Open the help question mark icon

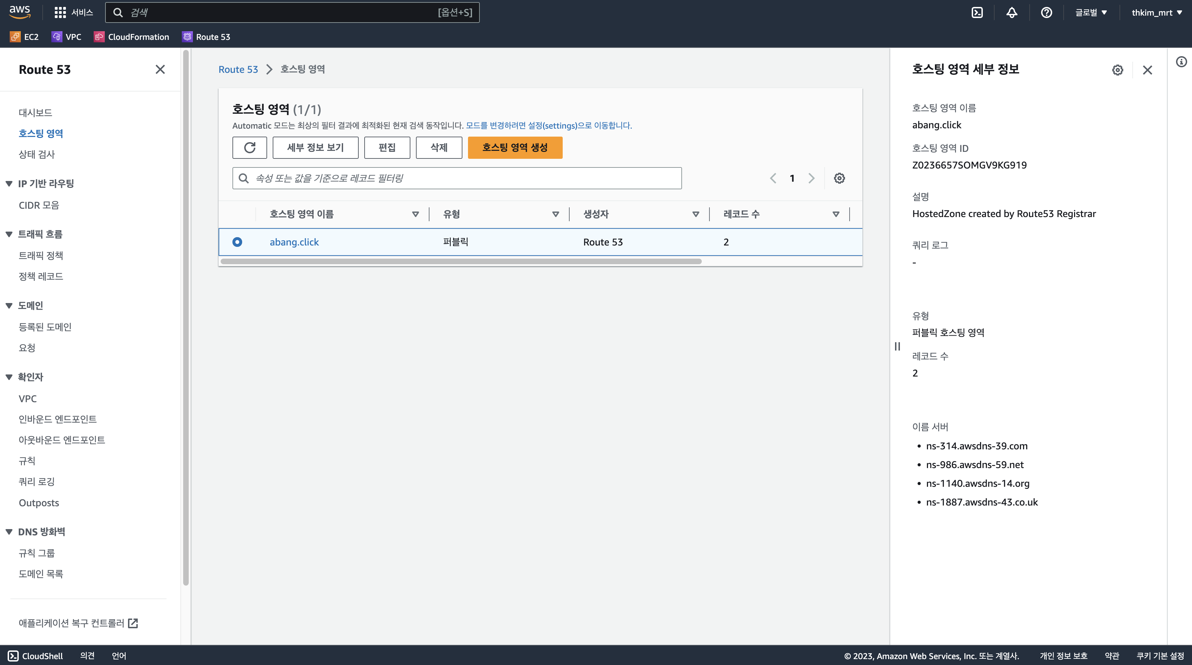tap(1046, 12)
